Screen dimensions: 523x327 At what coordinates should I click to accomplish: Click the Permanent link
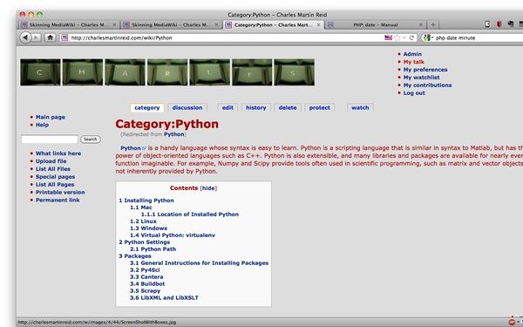click(58, 201)
